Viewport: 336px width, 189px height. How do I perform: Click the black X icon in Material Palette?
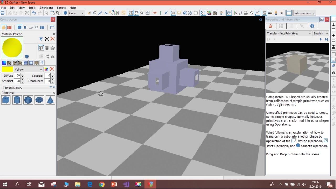tap(47, 39)
